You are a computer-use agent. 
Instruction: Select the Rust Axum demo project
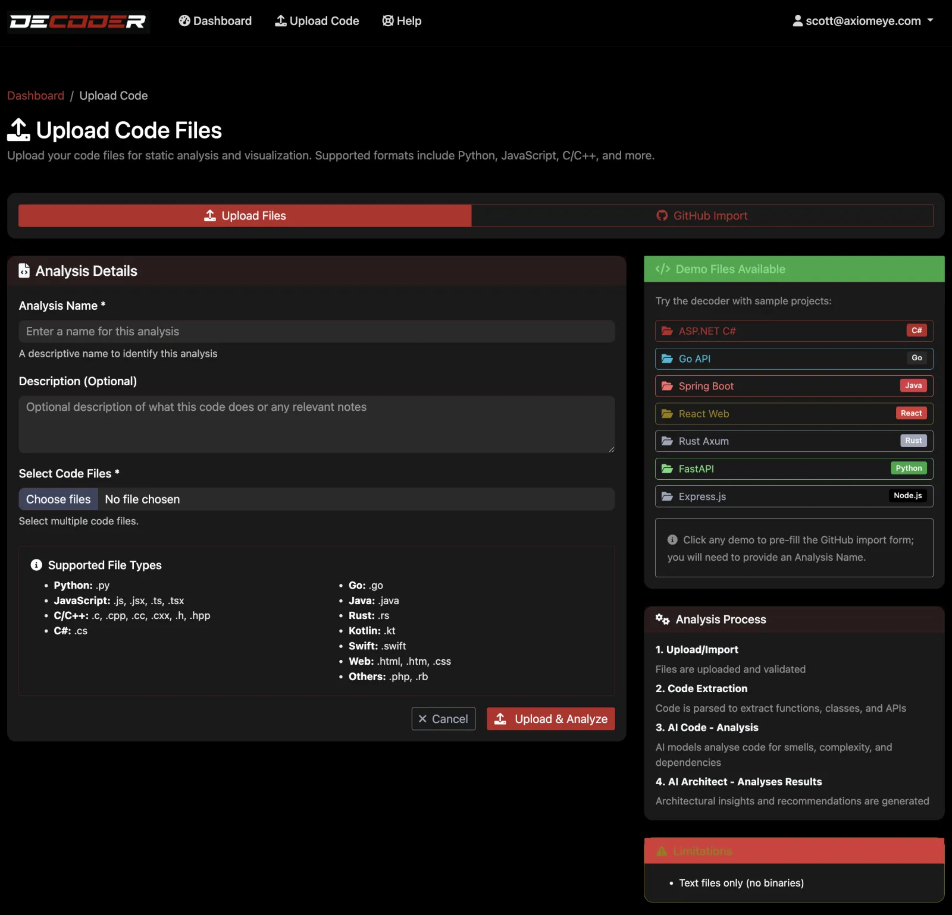[x=794, y=441]
